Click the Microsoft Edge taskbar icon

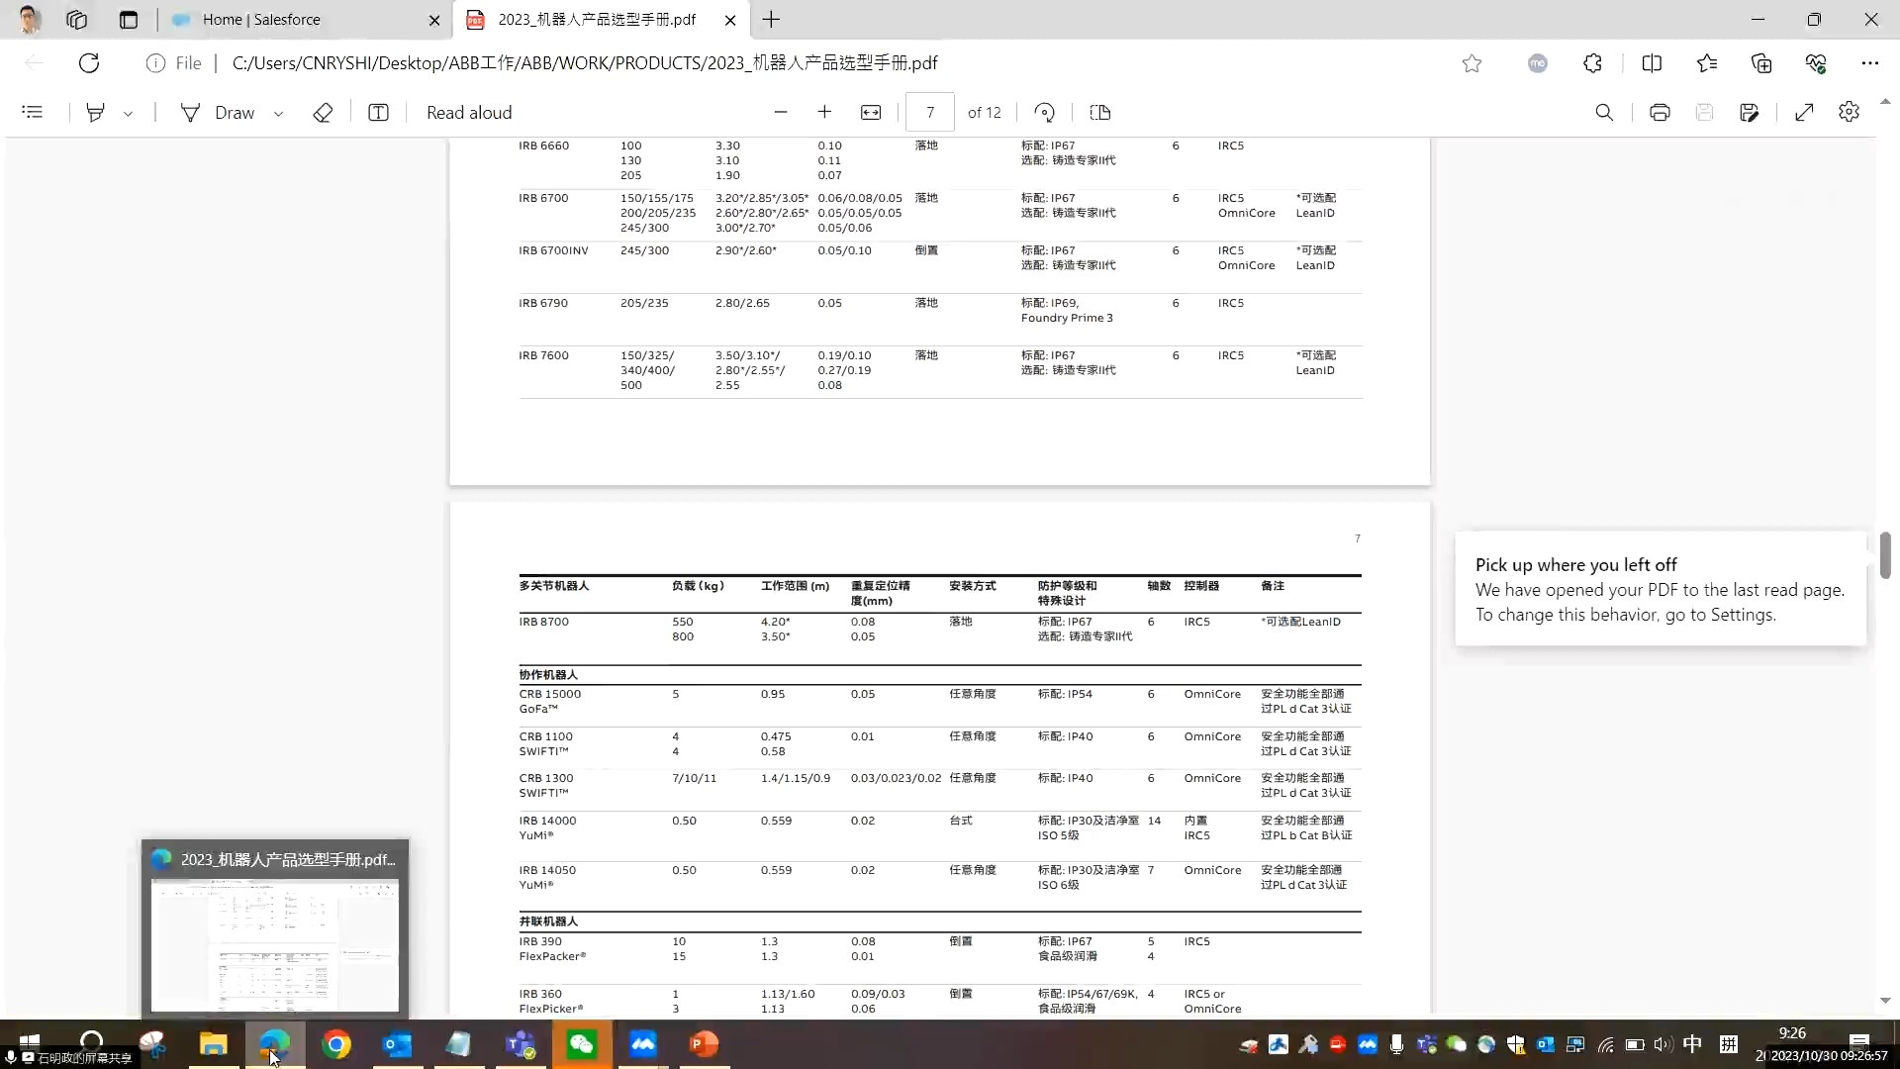(274, 1044)
